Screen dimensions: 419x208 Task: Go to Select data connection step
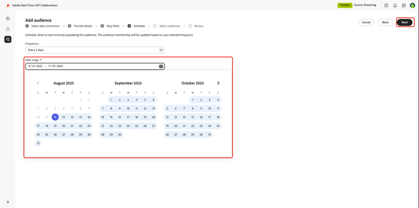[x=42, y=26]
